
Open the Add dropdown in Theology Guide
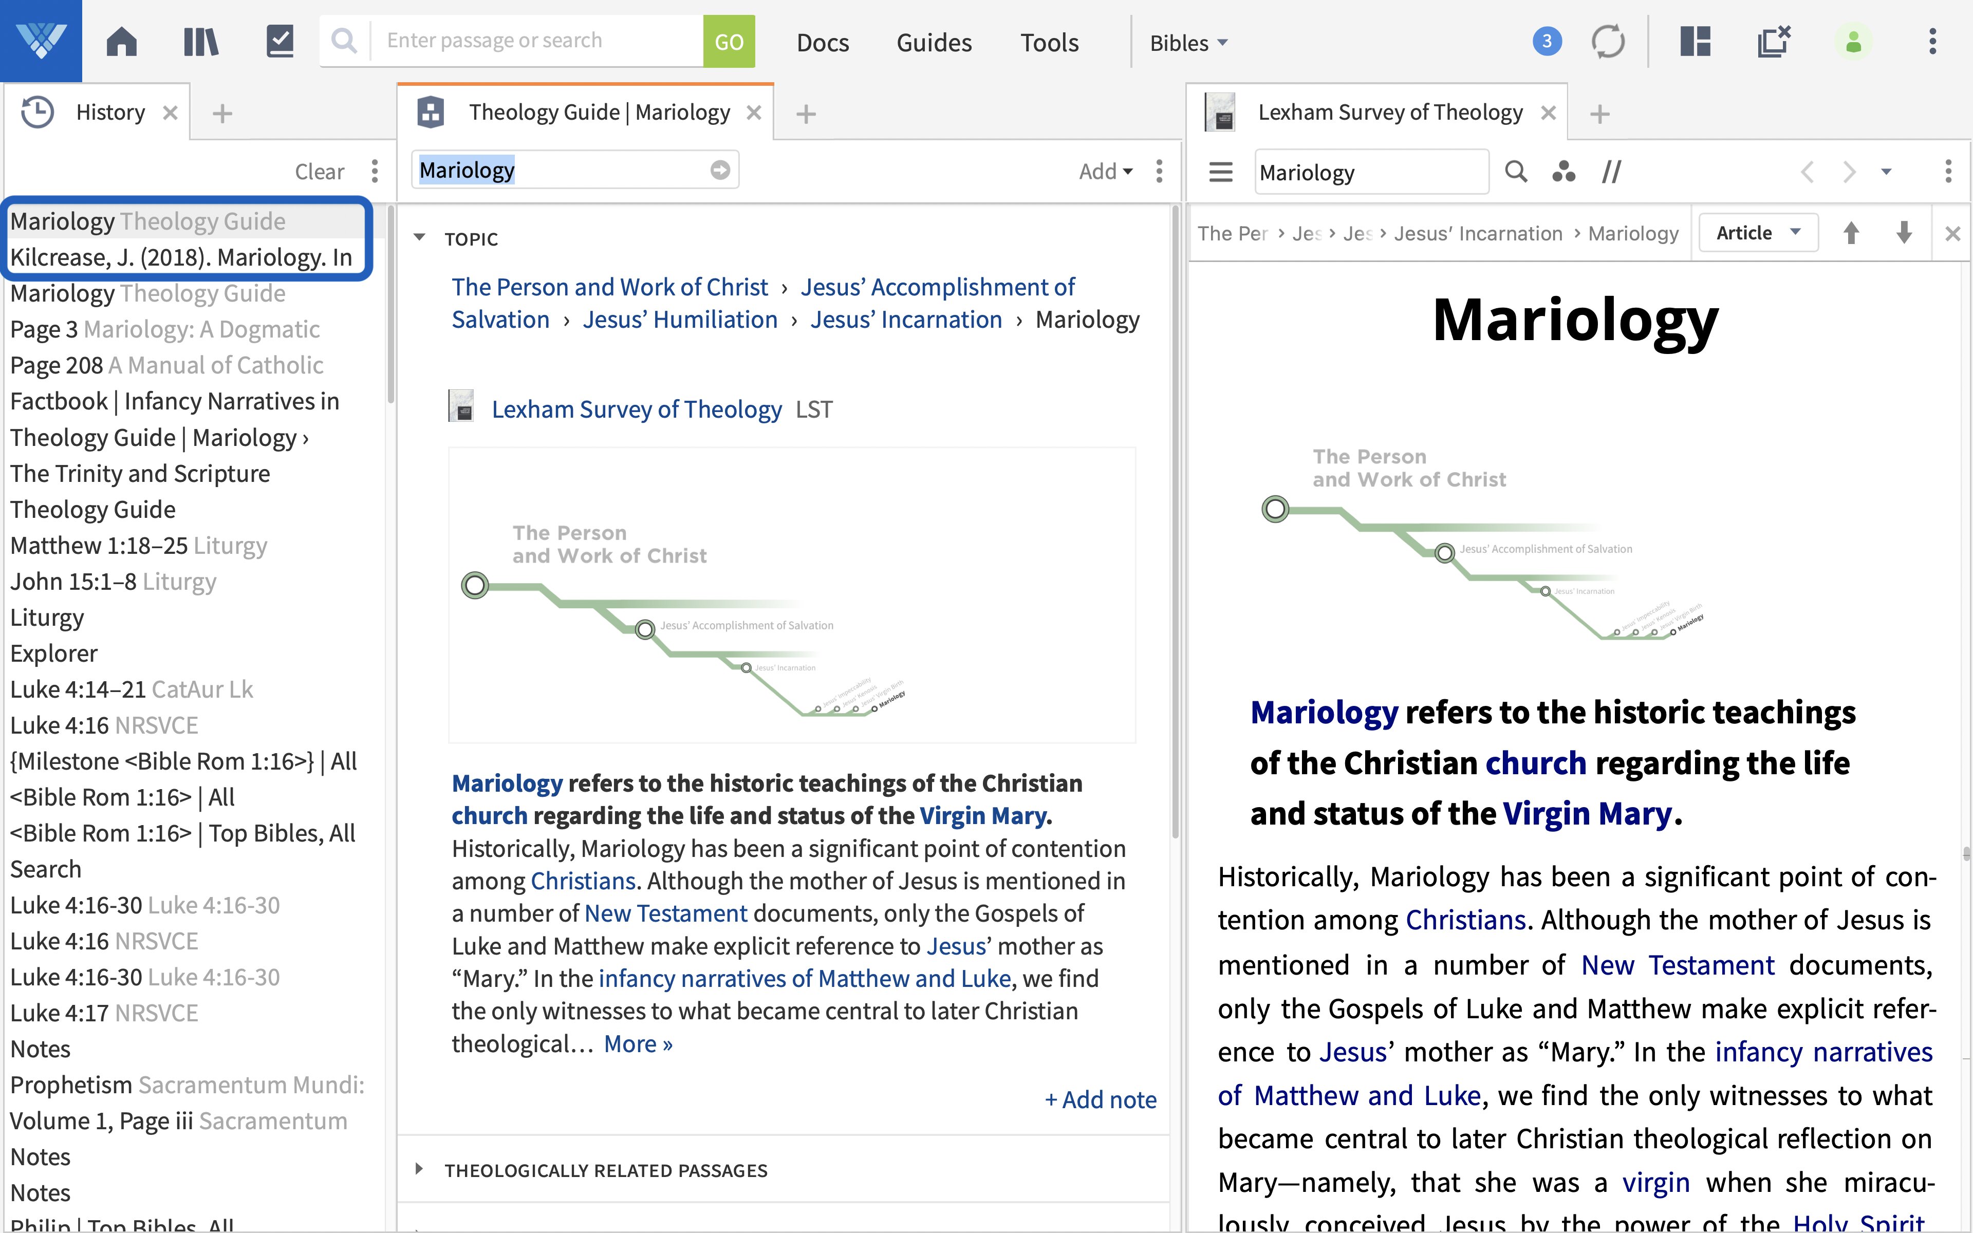coord(1106,171)
